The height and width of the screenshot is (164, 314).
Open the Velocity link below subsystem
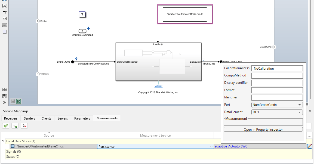tap(158, 86)
